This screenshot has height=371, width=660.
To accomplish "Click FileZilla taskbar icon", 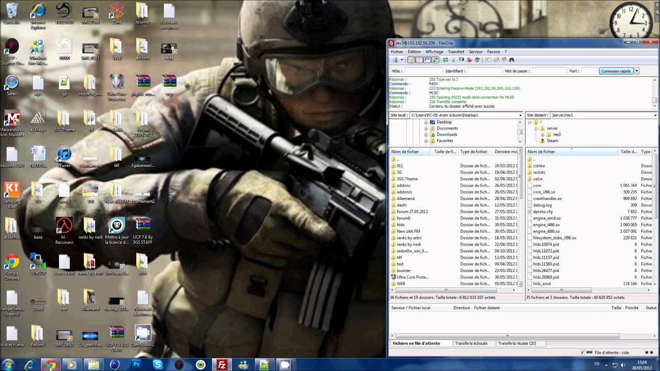I will point(221,365).
